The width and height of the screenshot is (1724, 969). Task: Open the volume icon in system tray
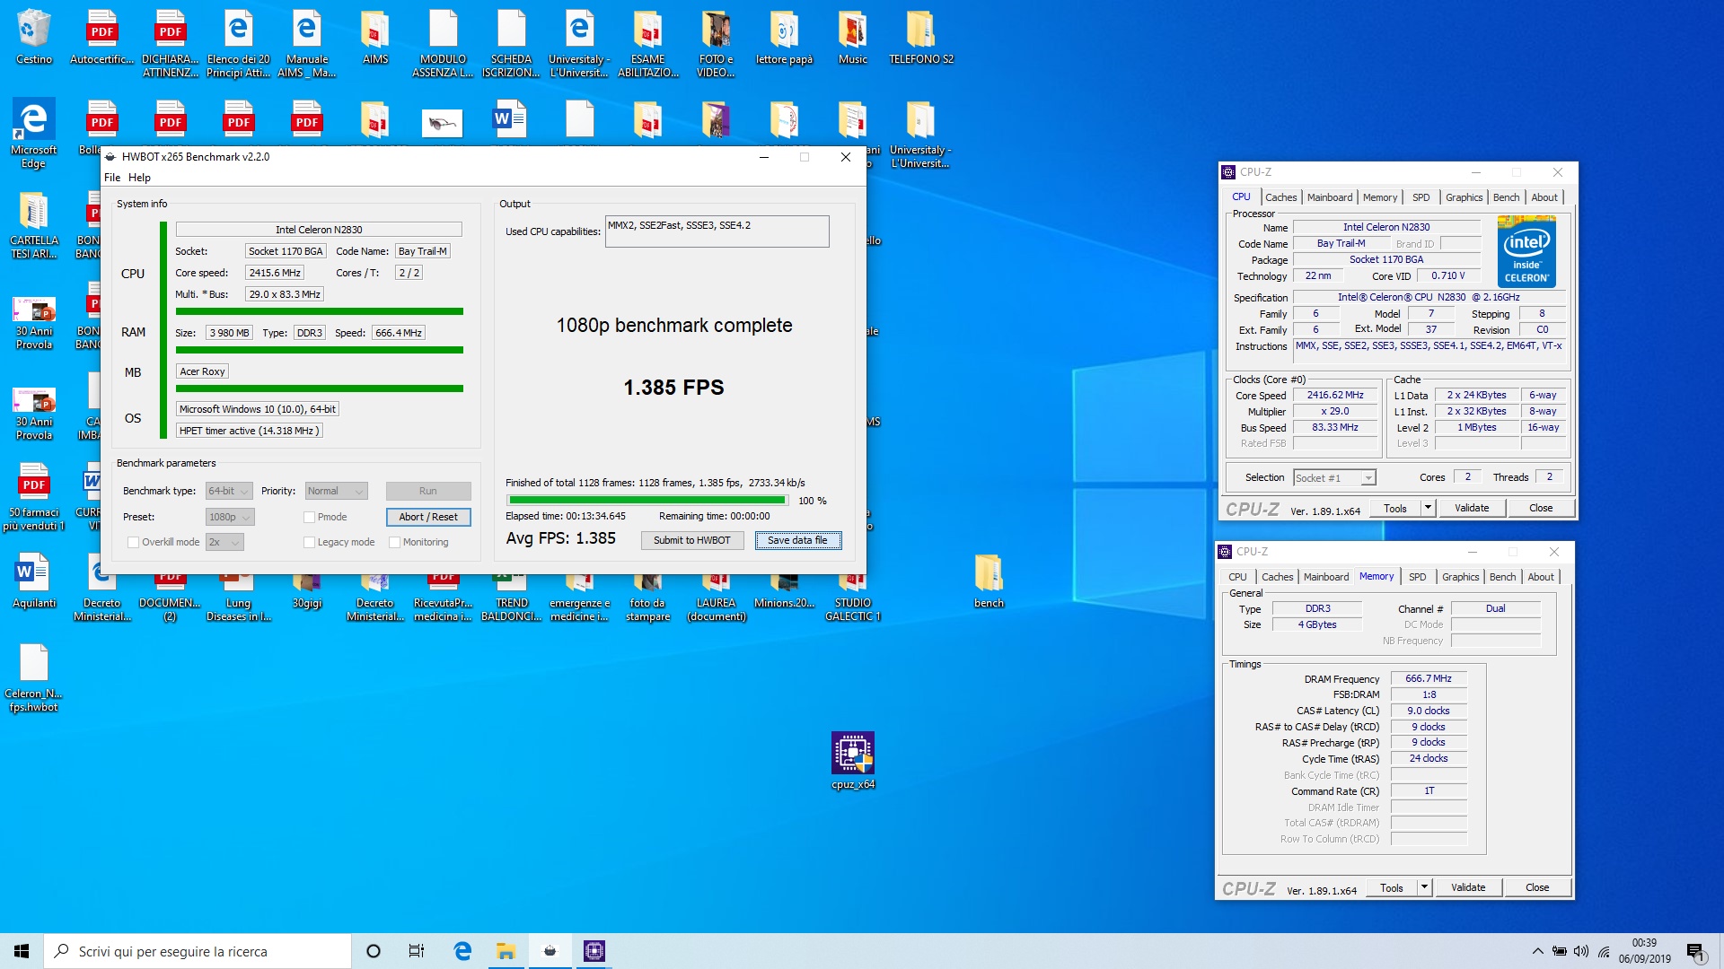1581,951
